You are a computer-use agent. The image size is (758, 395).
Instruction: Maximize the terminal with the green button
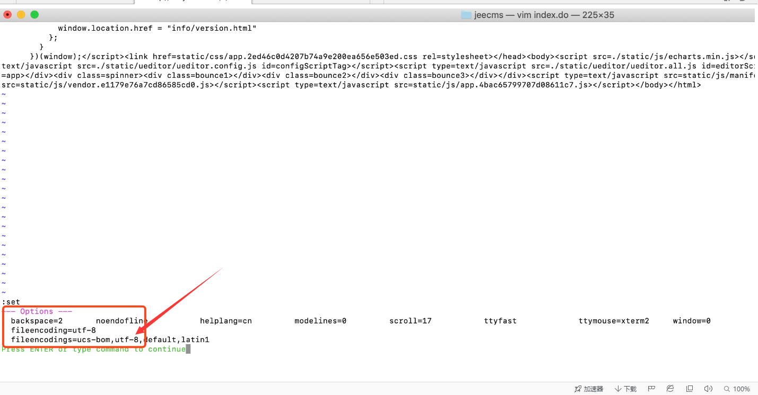[x=34, y=15]
